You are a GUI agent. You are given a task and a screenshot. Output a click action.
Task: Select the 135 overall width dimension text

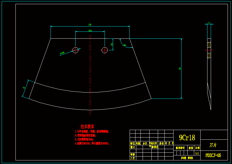coord(90,25)
